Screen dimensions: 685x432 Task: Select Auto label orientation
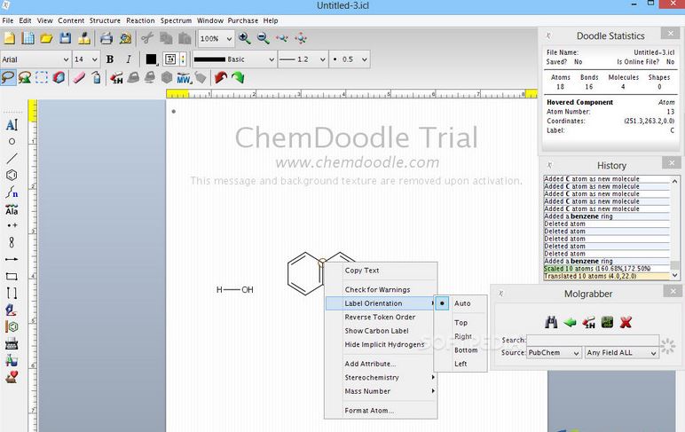point(461,303)
